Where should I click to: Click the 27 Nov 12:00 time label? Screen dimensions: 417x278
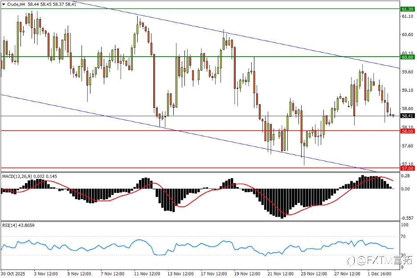pos(347,274)
